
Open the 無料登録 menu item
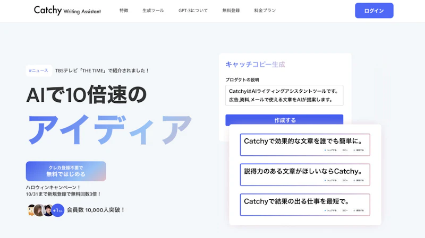[231, 10]
